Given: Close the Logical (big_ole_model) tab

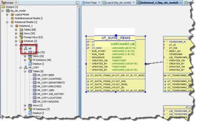Looking at the screenshot, I should [134, 2].
